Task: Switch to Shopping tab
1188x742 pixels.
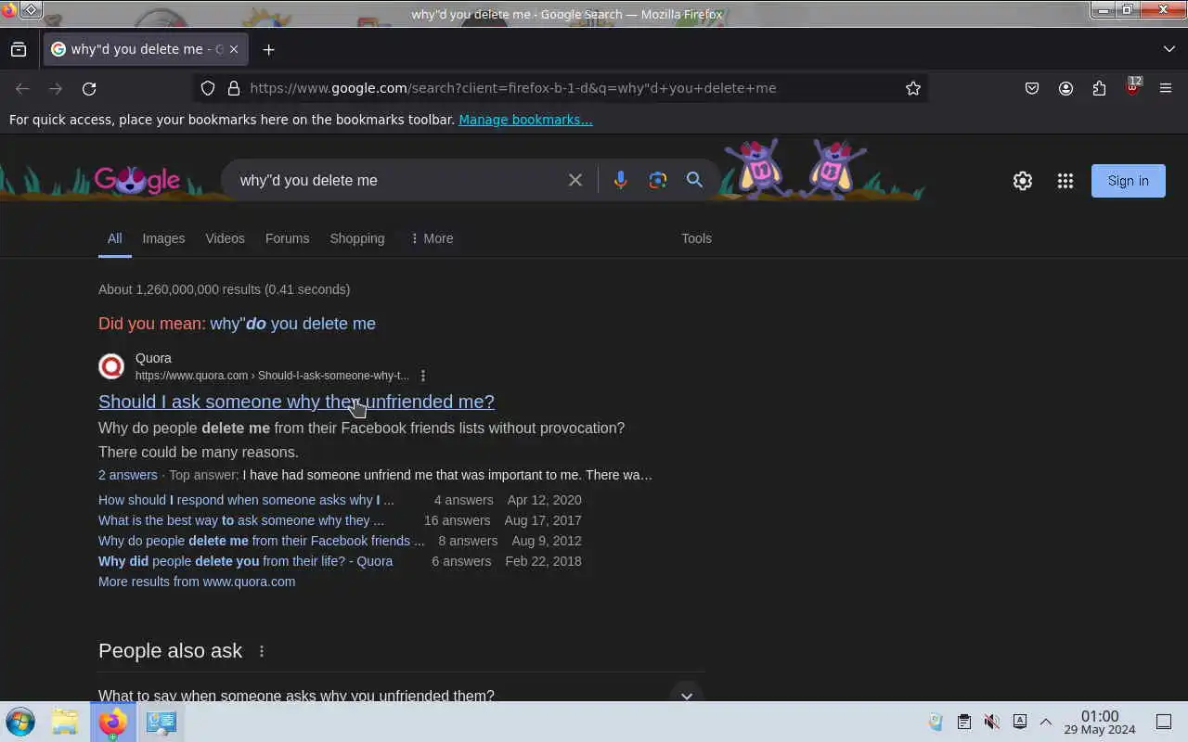Action: [x=357, y=238]
